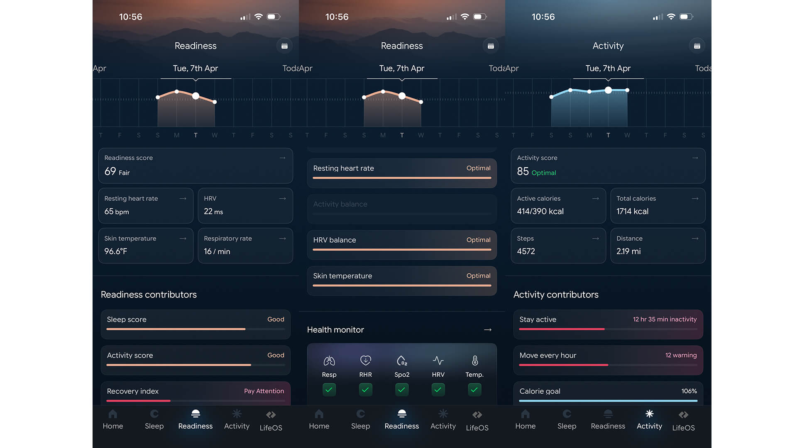Tap HRV waveform icon in Health monitor
Viewport: 797px width, 448px height.
click(438, 360)
